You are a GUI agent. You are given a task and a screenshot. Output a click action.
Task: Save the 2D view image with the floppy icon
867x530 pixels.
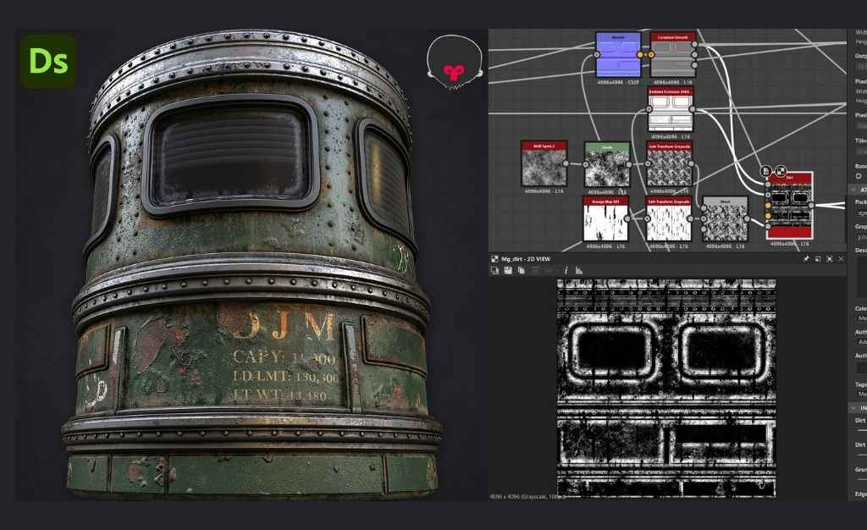(507, 270)
